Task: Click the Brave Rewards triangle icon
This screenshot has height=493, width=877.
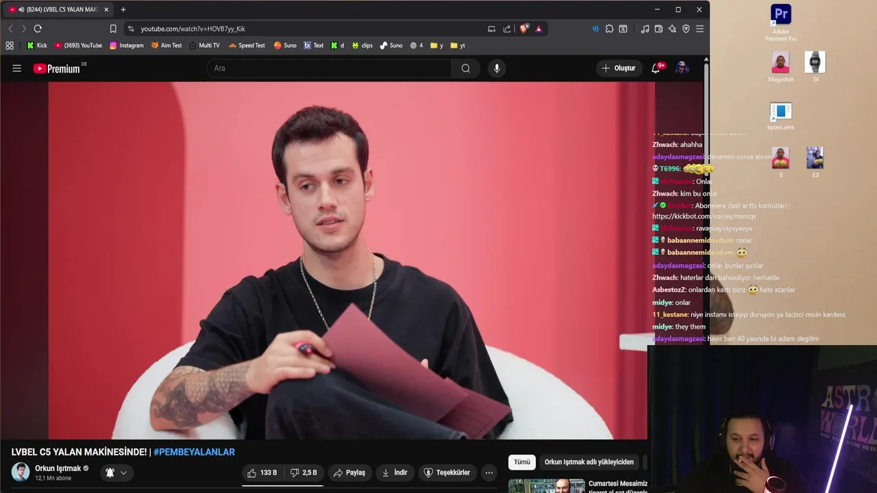Action: click(539, 29)
